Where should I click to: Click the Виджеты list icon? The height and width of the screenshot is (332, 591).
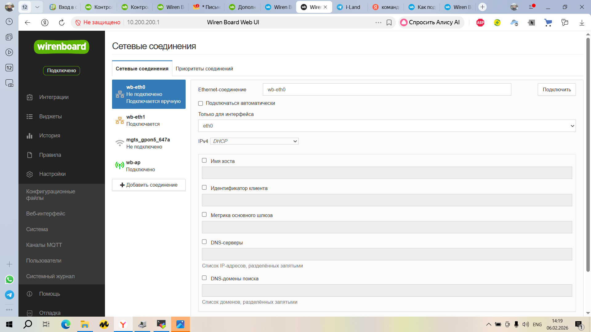[30, 117]
